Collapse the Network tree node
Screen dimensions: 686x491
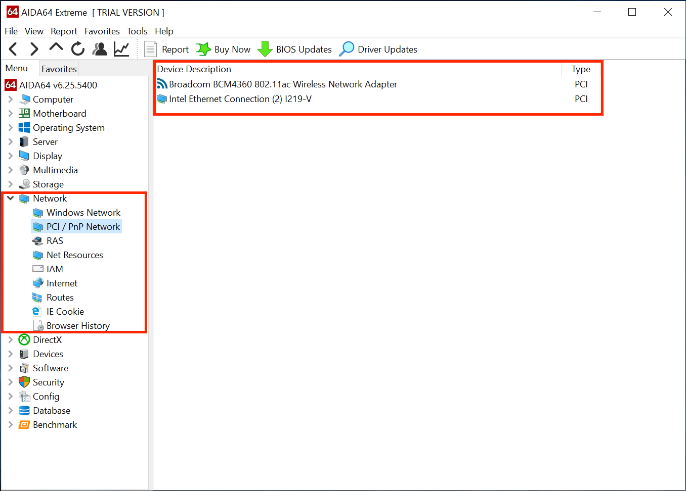[11, 199]
